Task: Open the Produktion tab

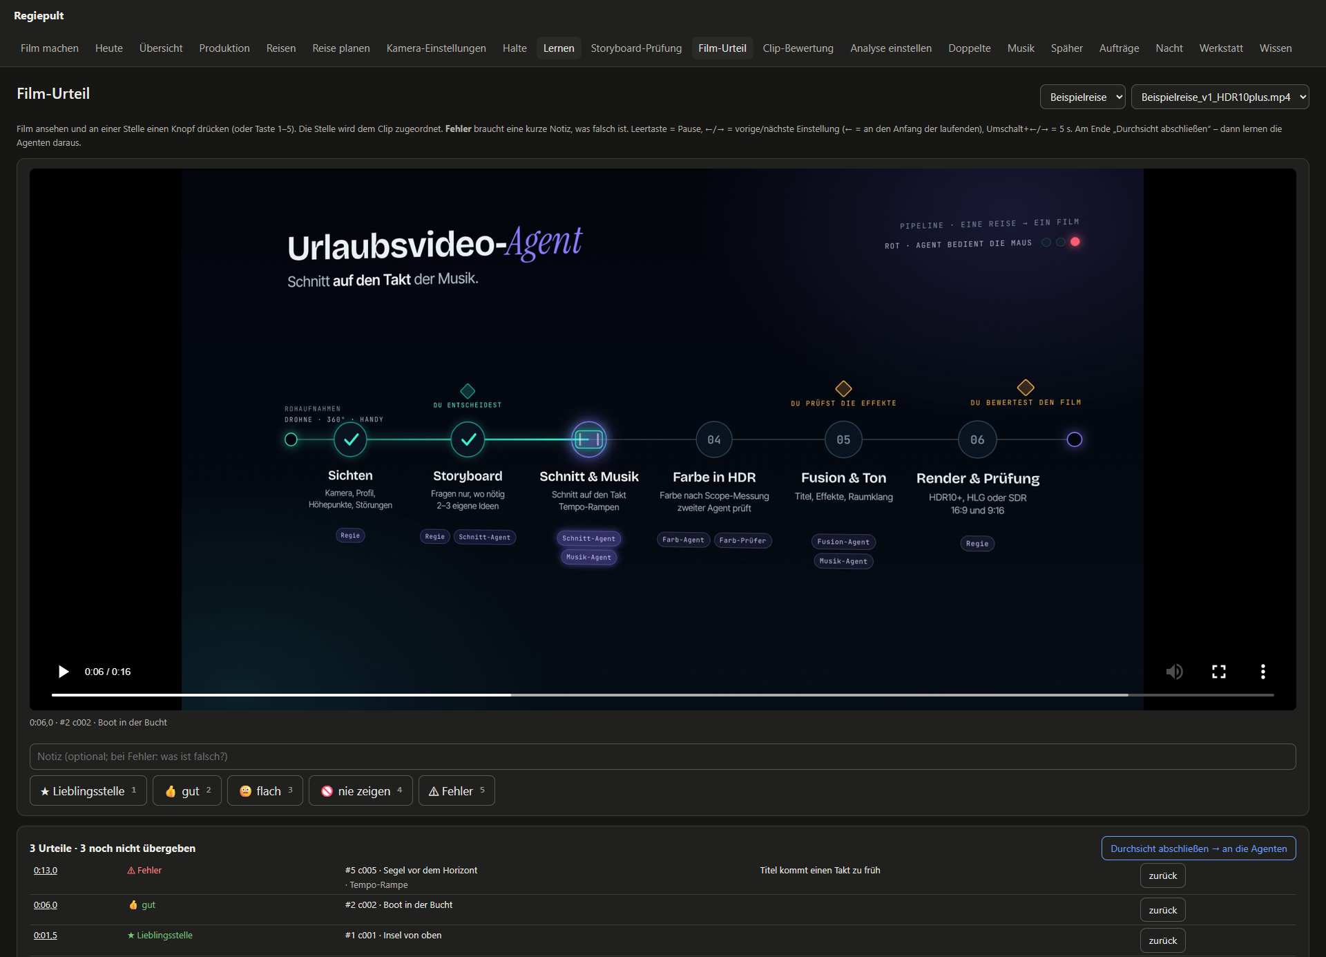Action: click(x=224, y=48)
